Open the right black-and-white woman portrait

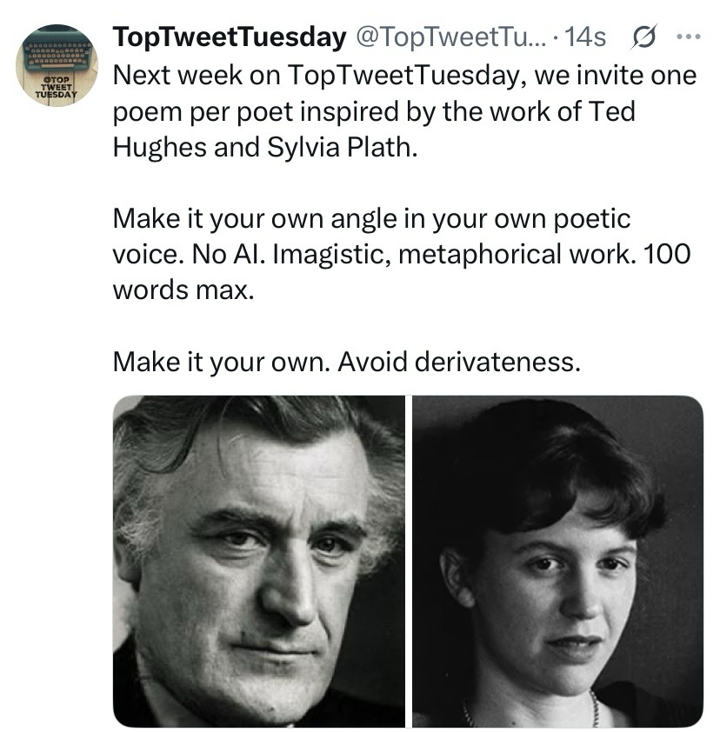[557, 562]
